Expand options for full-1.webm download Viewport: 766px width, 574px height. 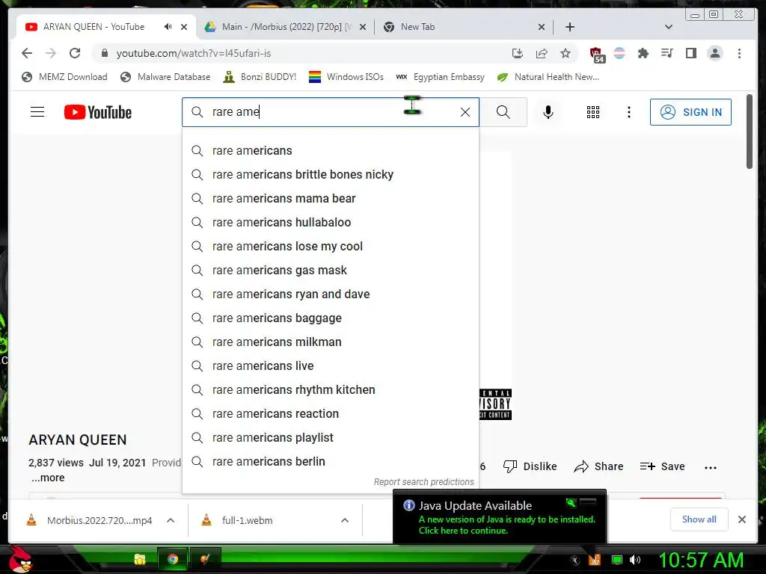pyautogui.click(x=345, y=520)
